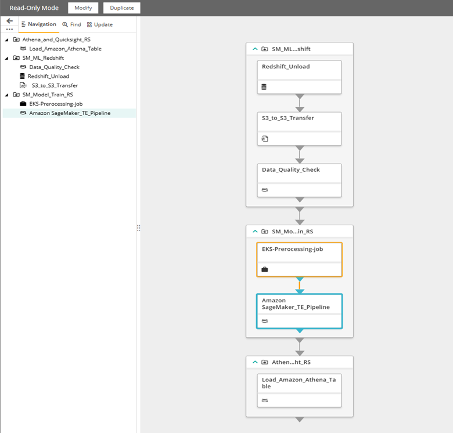Click folder icon in SM_ML...shift header
The image size is (453, 433).
(x=265, y=49)
